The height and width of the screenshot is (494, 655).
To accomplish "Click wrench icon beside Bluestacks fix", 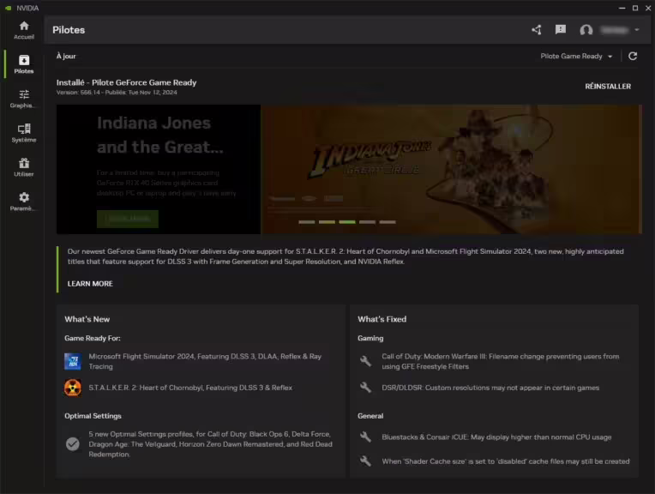I will point(365,437).
